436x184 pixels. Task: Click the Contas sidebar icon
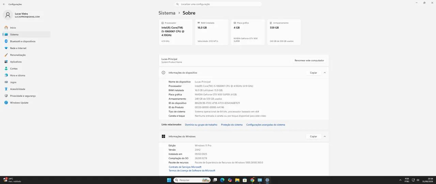click(6, 68)
